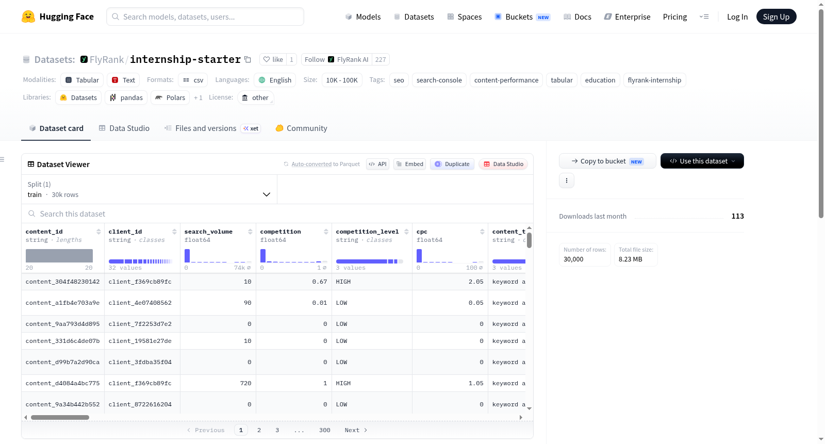825x444 pixels.
Task: Jump to page 300 of results
Action: point(325,430)
